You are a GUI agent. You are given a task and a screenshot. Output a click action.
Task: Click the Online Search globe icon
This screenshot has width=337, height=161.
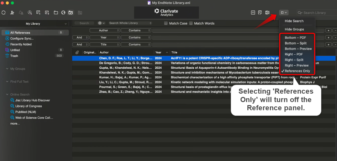pyautogui.click(x=63, y=12)
